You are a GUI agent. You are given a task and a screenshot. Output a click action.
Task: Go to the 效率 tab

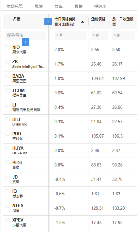coord(59,6)
